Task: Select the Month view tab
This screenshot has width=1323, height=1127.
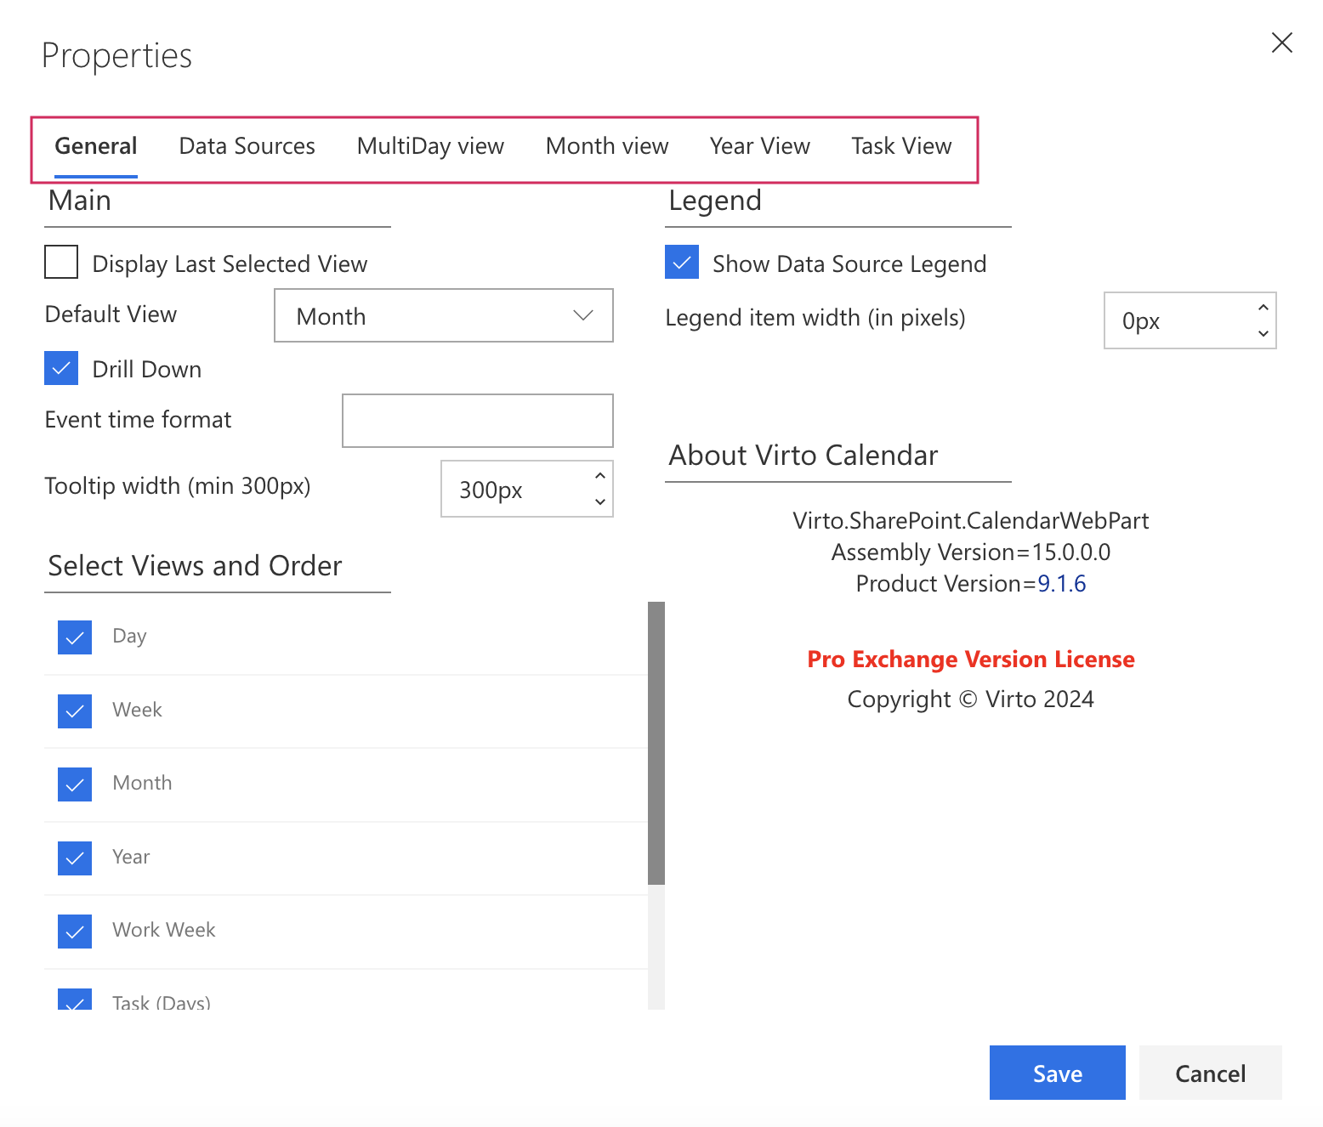Action: coord(606,145)
